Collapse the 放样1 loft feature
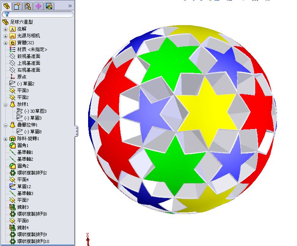 5,105
